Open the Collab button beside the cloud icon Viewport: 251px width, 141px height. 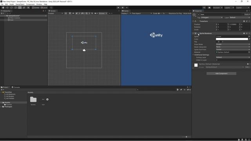click(x=204, y=8)
